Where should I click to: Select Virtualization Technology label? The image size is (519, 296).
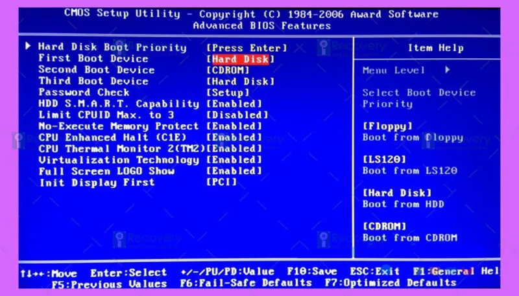[x=119, y=160]
